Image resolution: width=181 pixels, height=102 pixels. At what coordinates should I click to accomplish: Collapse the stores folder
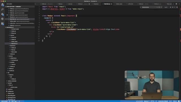click(x=11, y=56)
